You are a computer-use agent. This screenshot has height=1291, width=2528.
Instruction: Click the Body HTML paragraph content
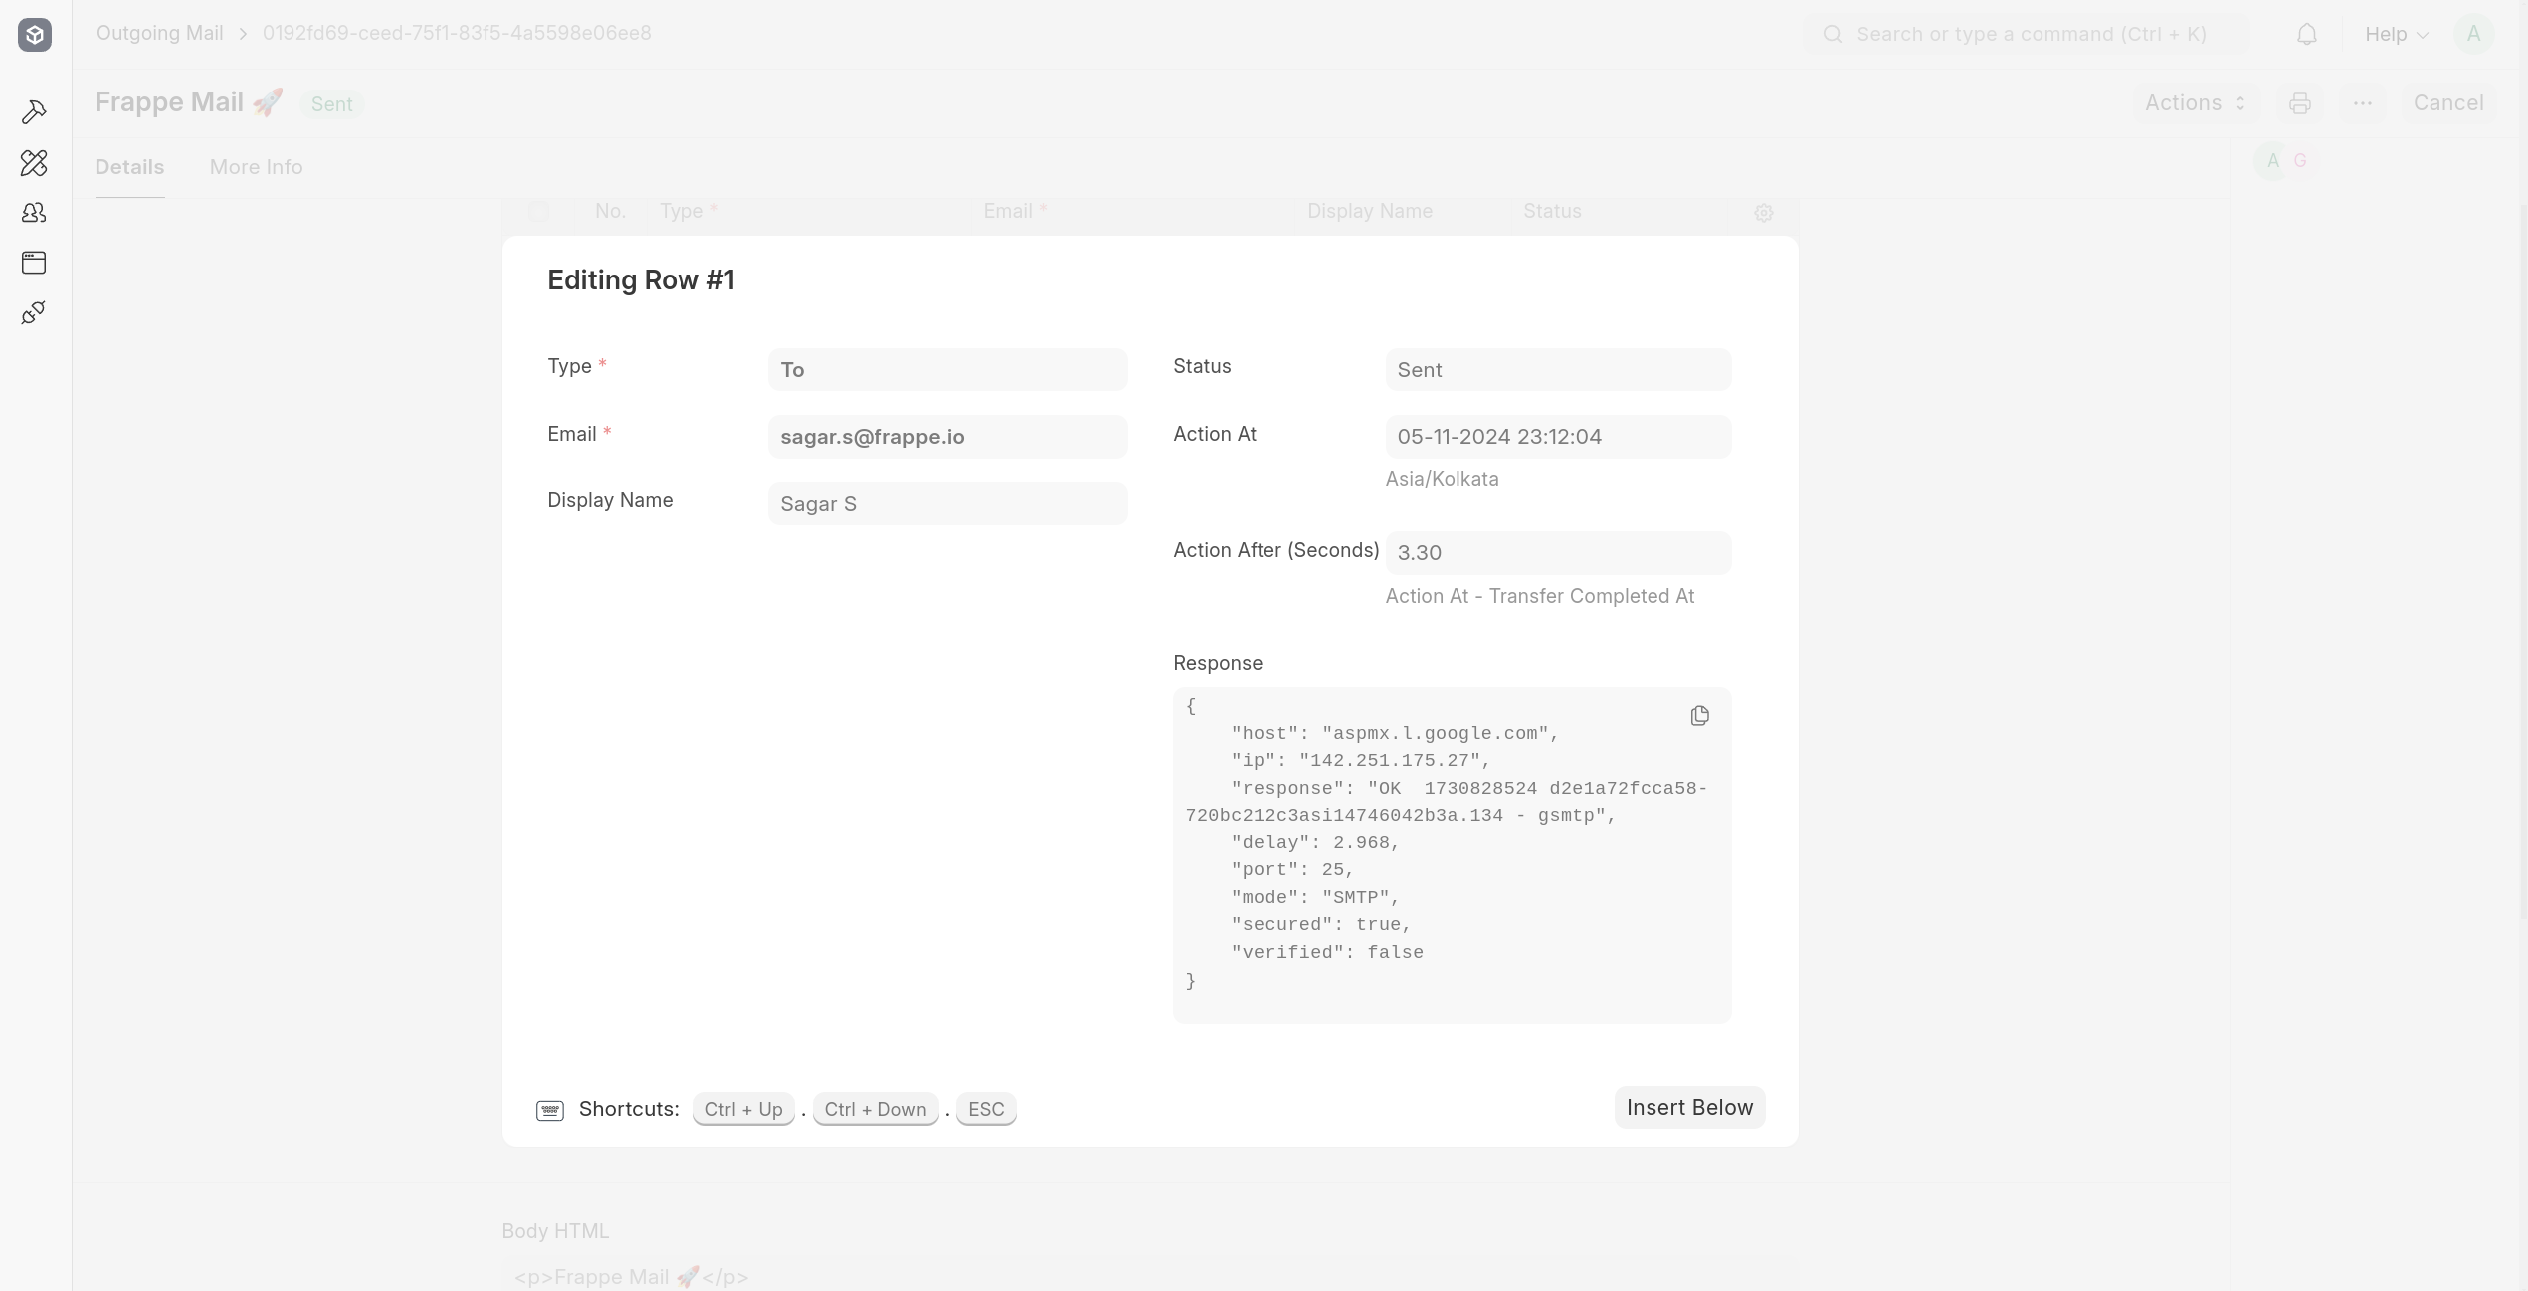coord(631,1277)
